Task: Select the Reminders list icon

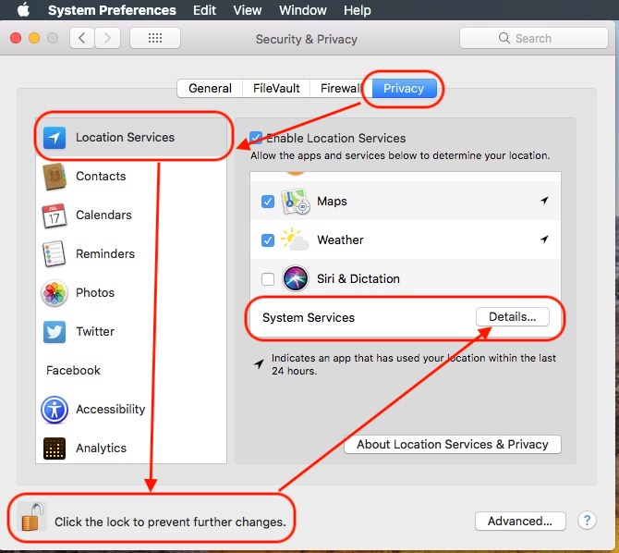Action: 55,253
